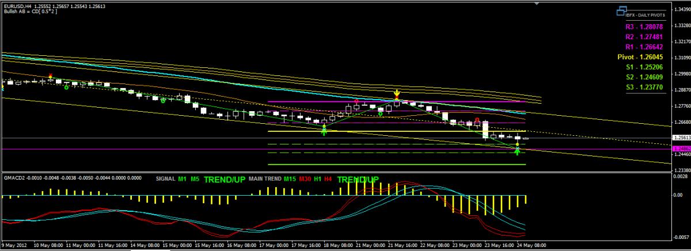The height and width of the screenshot is (251, 691).
Task: Click the yellow down arrow sell signal
Action: (397, 93)
